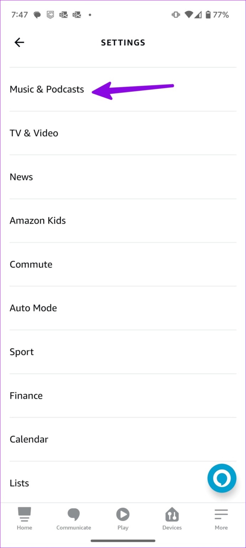Image resolution: width=246 pixels, height=548 pixels.
Task: Open Music & Podcasts settings
Action: point(47,89)
